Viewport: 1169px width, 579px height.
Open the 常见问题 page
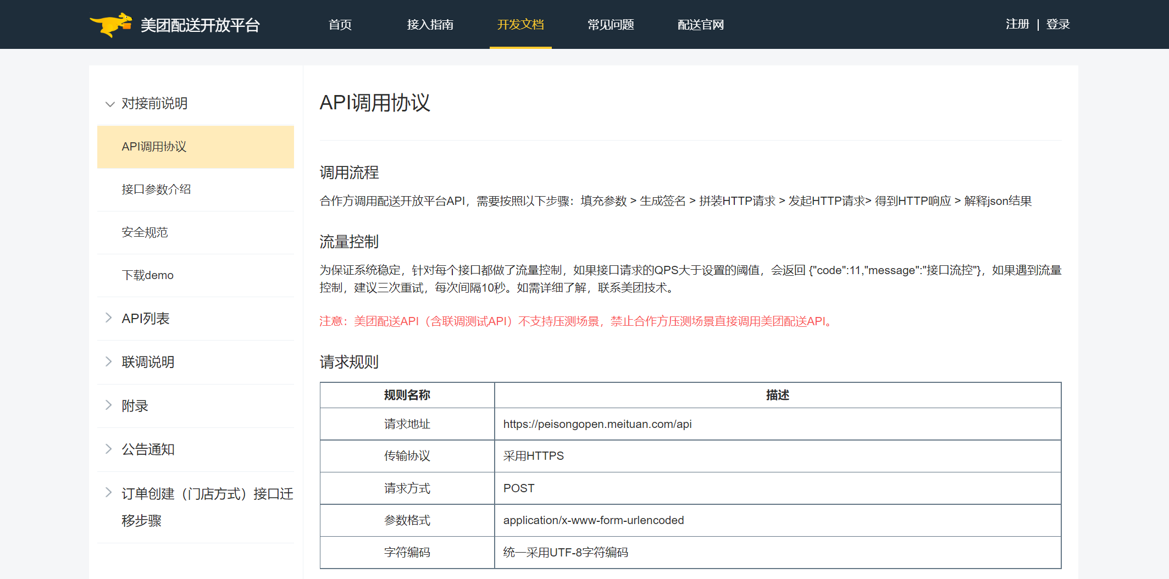[x=610, y=25]
